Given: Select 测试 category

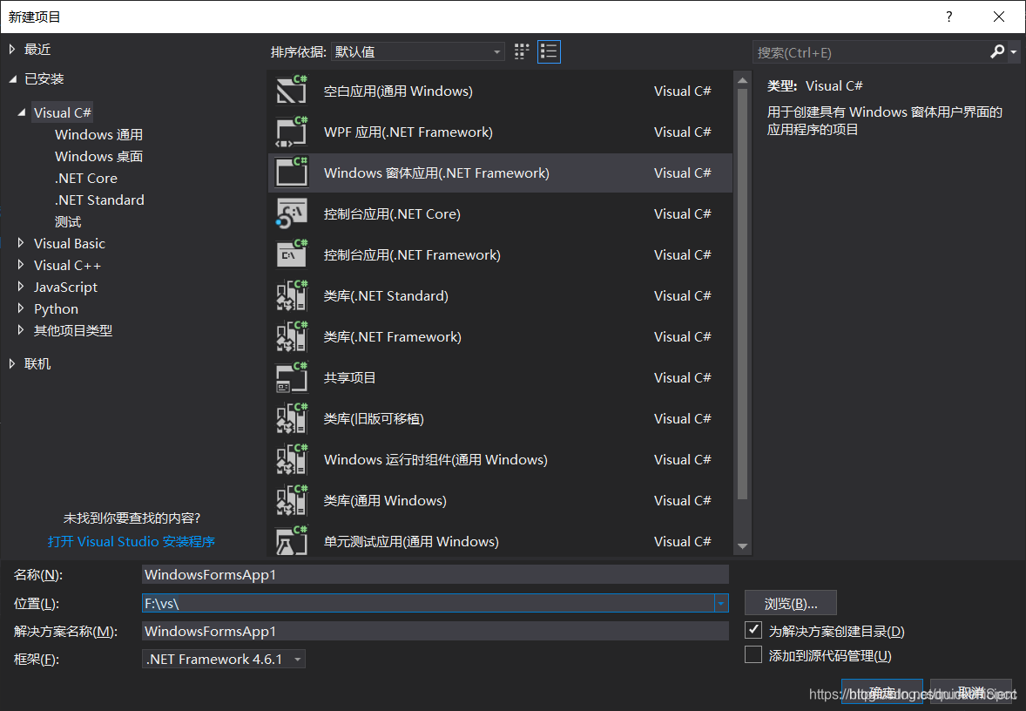Looking at the screenshot, I should coord(68,222).
